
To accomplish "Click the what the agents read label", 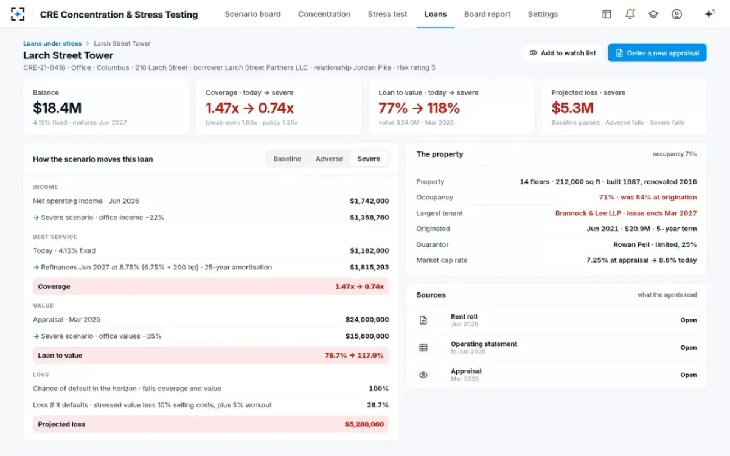I will [x=667, y=295].
